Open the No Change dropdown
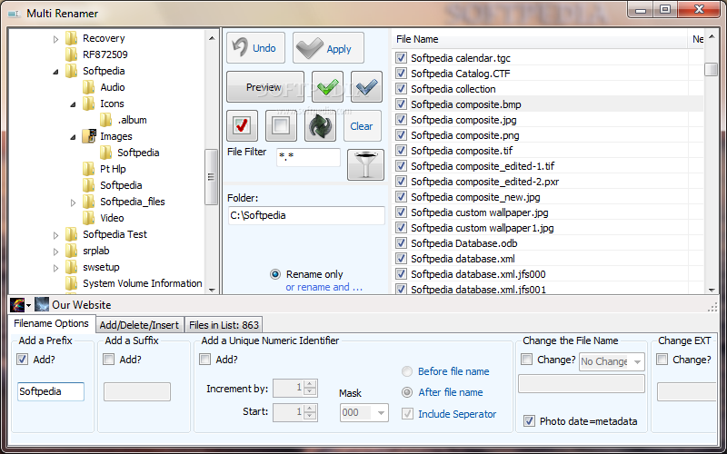727x454 pixels. click(638, 361)
